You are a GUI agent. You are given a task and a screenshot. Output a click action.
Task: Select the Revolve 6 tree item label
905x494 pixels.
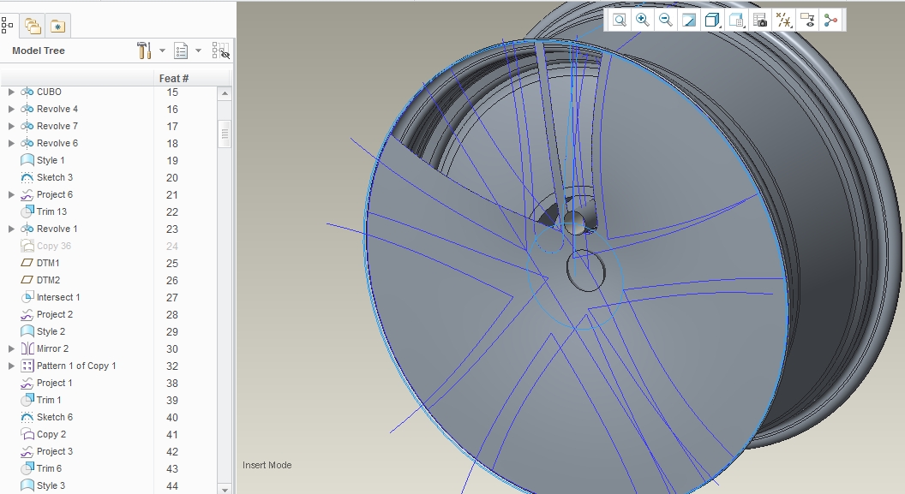(57, 143)
